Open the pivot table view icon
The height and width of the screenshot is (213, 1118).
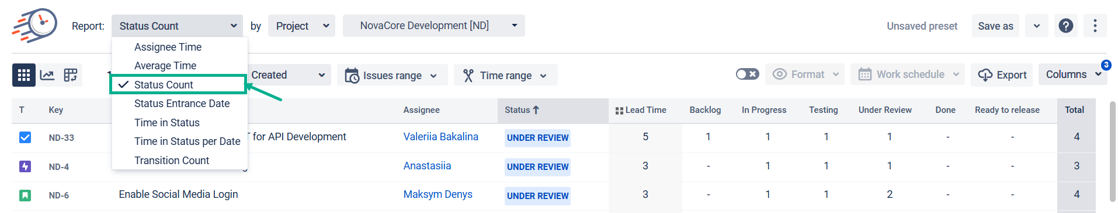tap(71, 75)
